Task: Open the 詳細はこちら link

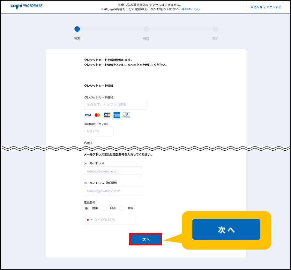Action: tap(190, 9)
